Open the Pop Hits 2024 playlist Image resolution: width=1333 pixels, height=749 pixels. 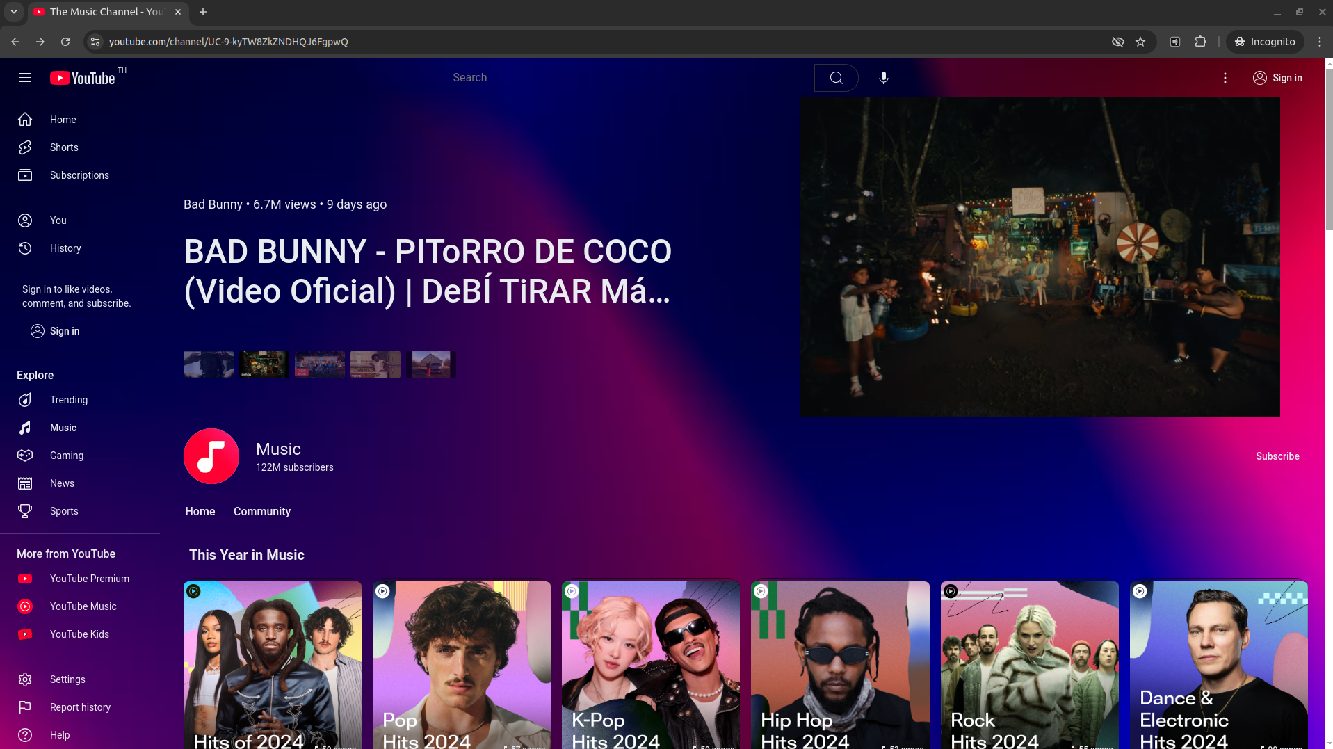[461, 664]
